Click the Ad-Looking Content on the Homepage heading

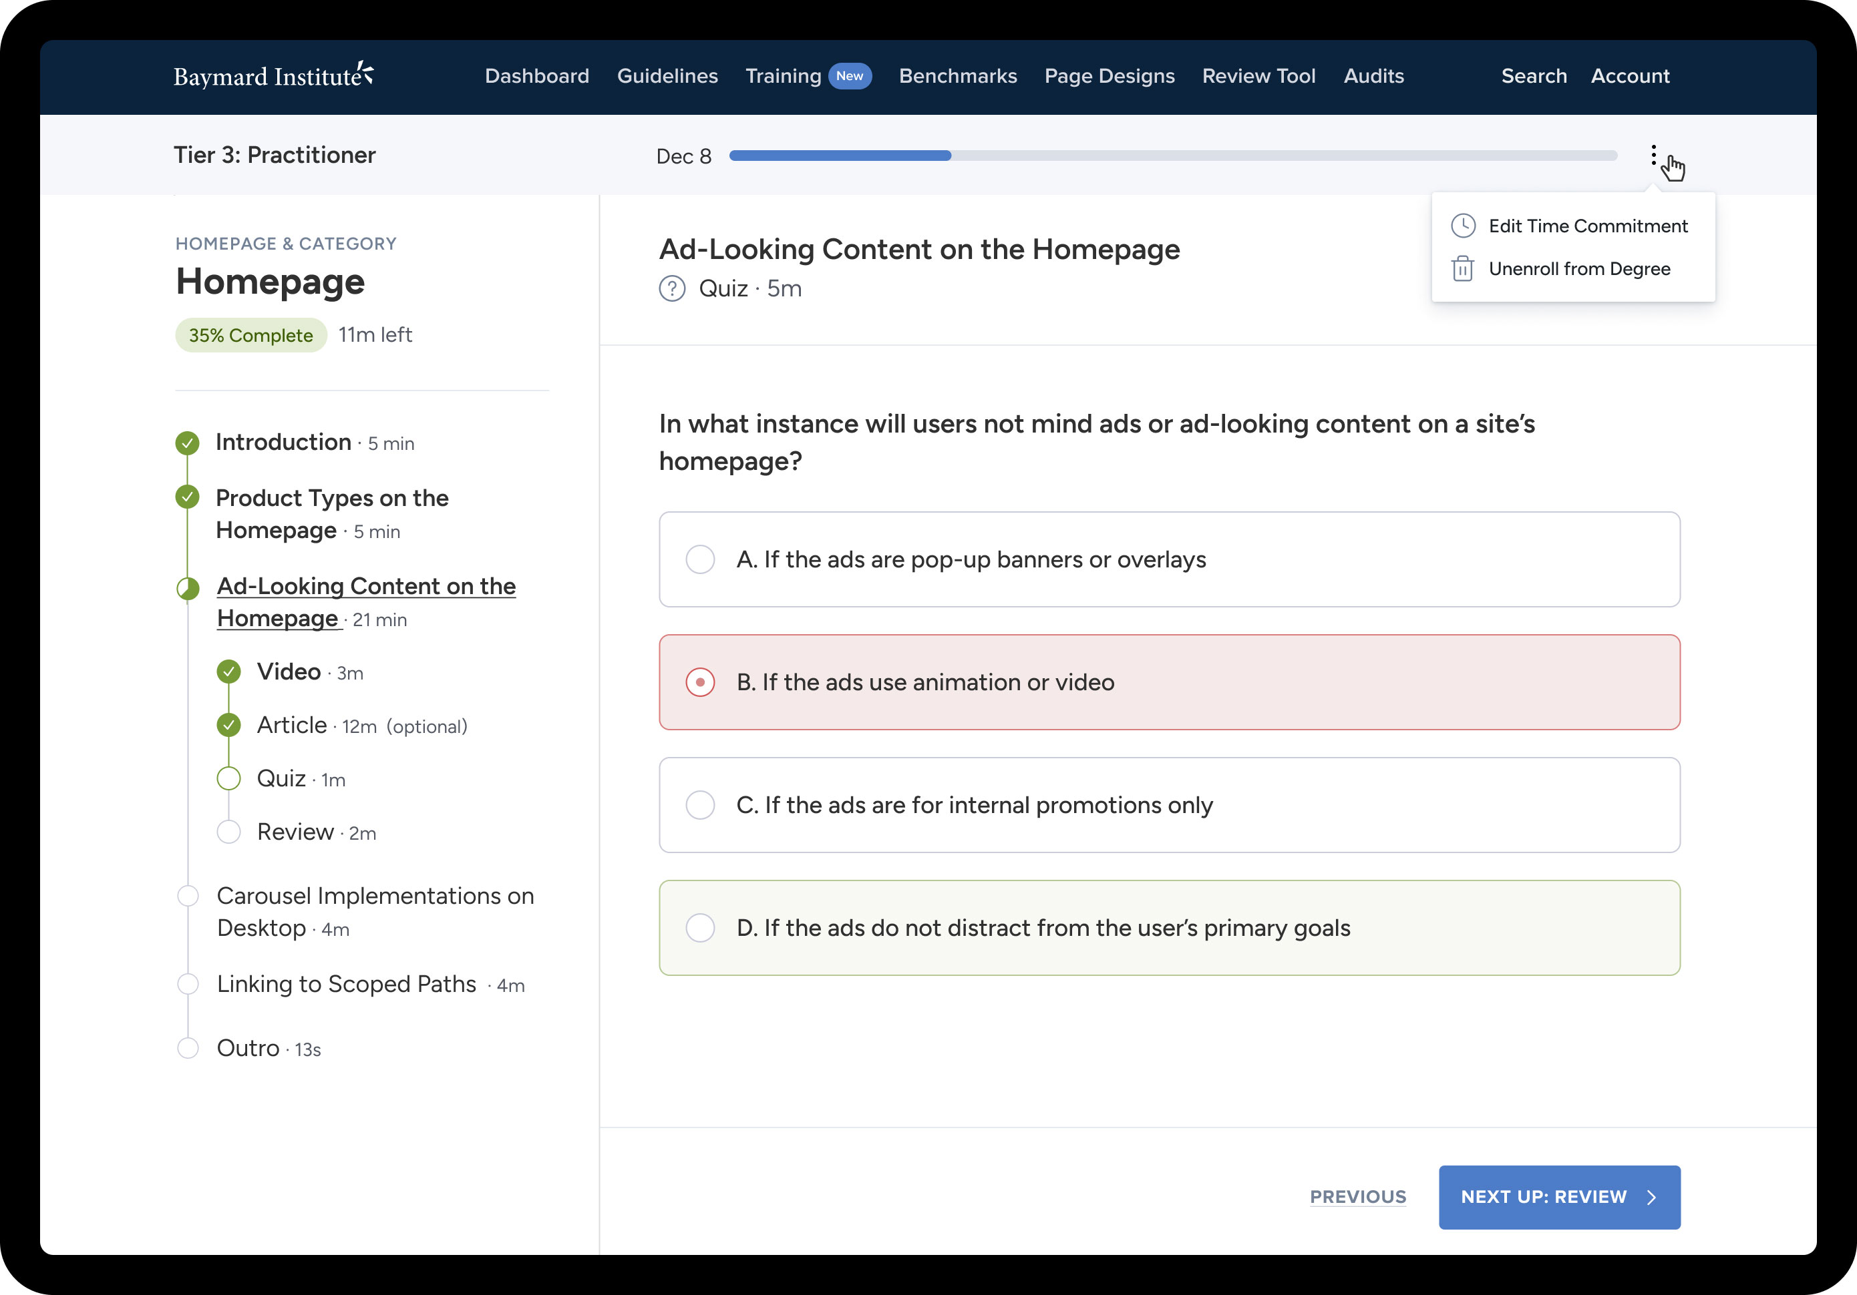pyautogui.click(x=918, y=249)
